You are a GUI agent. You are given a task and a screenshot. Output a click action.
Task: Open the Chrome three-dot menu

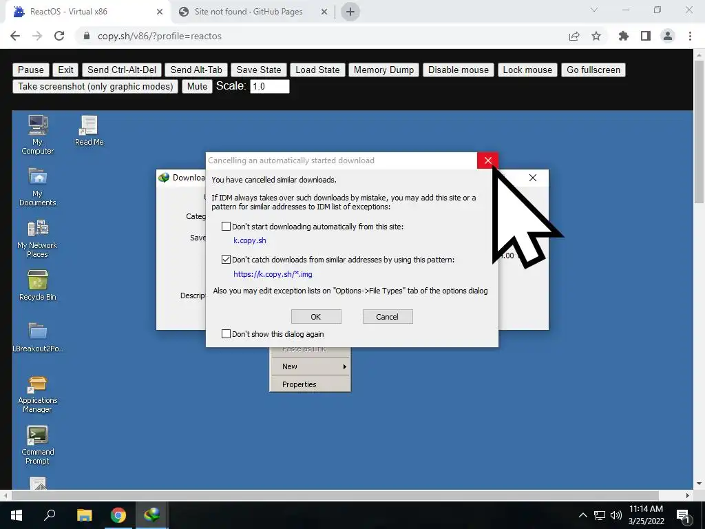coord(690,36)
